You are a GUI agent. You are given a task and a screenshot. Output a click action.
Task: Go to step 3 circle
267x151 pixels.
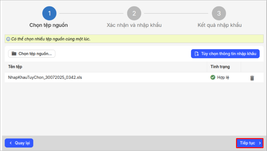pos(219,13)
